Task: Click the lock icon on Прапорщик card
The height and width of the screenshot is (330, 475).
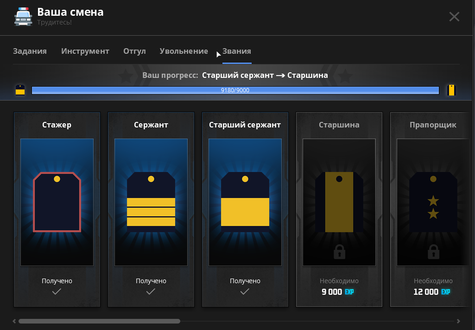Action: 433,251
